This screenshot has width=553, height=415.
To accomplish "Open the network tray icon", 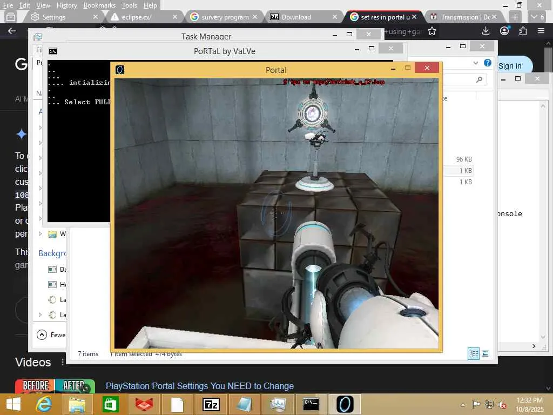I will point(489,404).
